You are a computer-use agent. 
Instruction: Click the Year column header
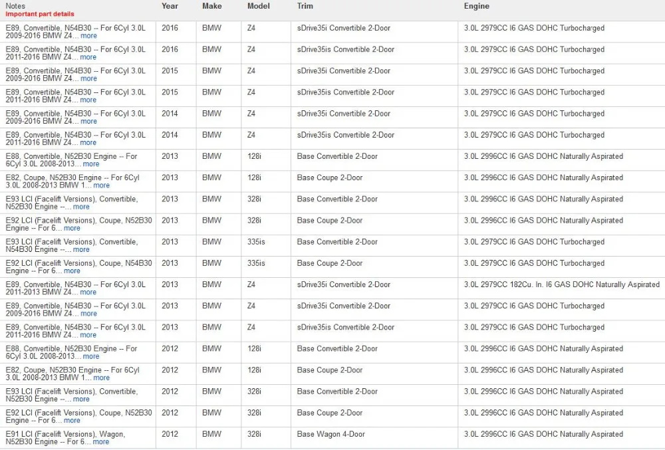170,6
